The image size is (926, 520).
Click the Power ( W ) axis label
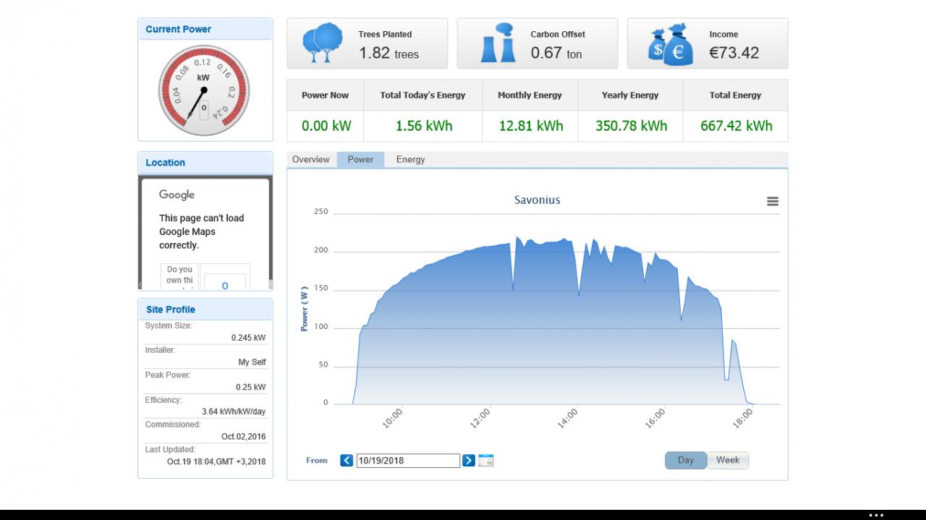(x=305, y=309)
